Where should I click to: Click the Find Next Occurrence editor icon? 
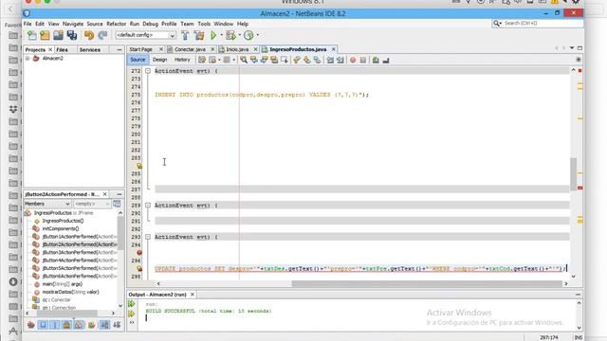coord(264,60)
